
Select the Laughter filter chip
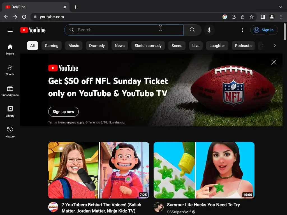click(217, 46)
